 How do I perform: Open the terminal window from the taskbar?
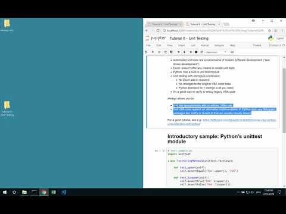34,192
